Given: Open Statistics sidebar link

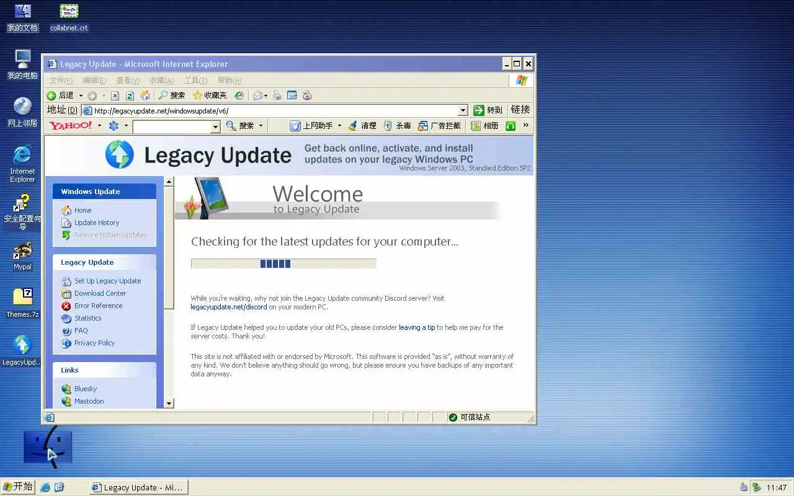Looking at the screenshot, I should [87, 318].
